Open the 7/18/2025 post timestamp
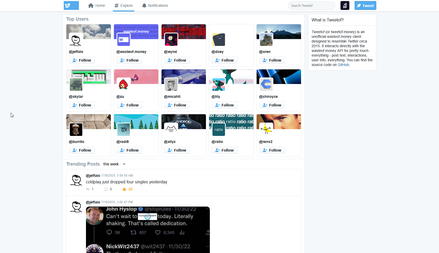This screenshot has height=253, width=439. [x=117, y=176]
